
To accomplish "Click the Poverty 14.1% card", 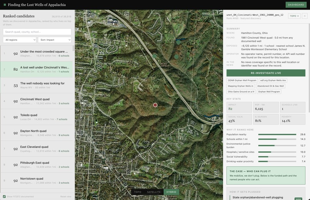I will coord(293,119).
